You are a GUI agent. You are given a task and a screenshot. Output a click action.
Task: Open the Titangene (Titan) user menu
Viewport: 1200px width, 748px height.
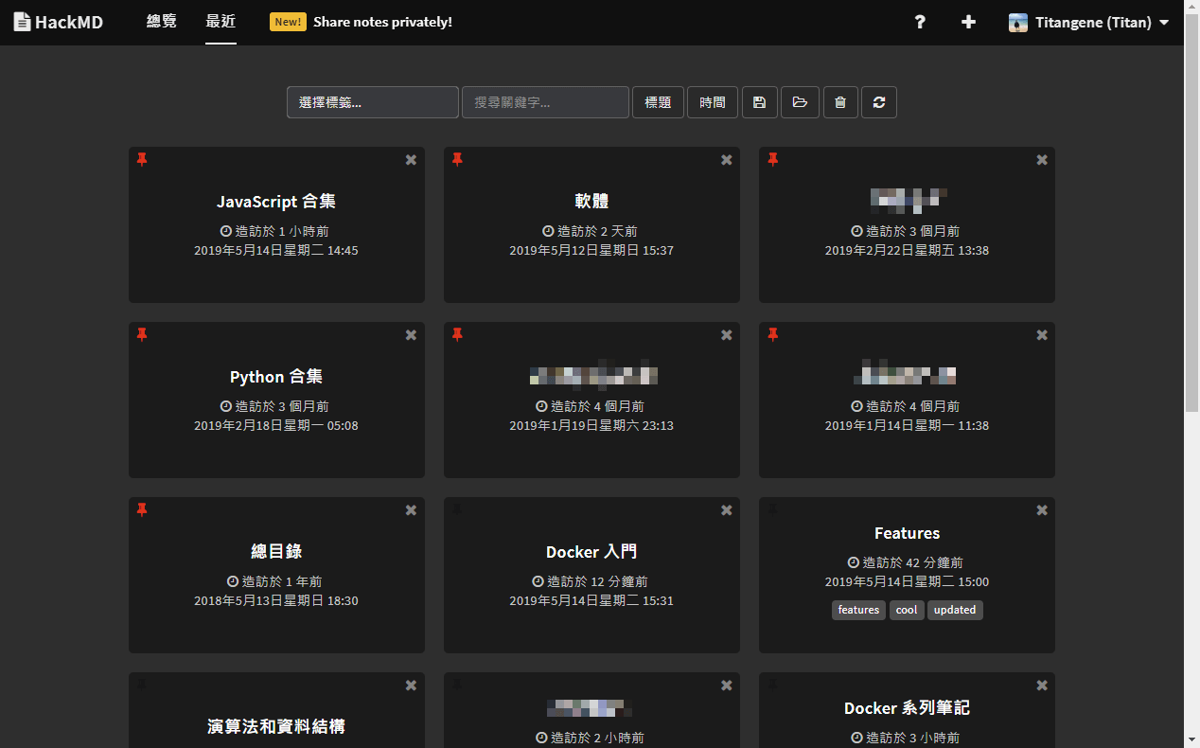click(x=1089, y=22)
